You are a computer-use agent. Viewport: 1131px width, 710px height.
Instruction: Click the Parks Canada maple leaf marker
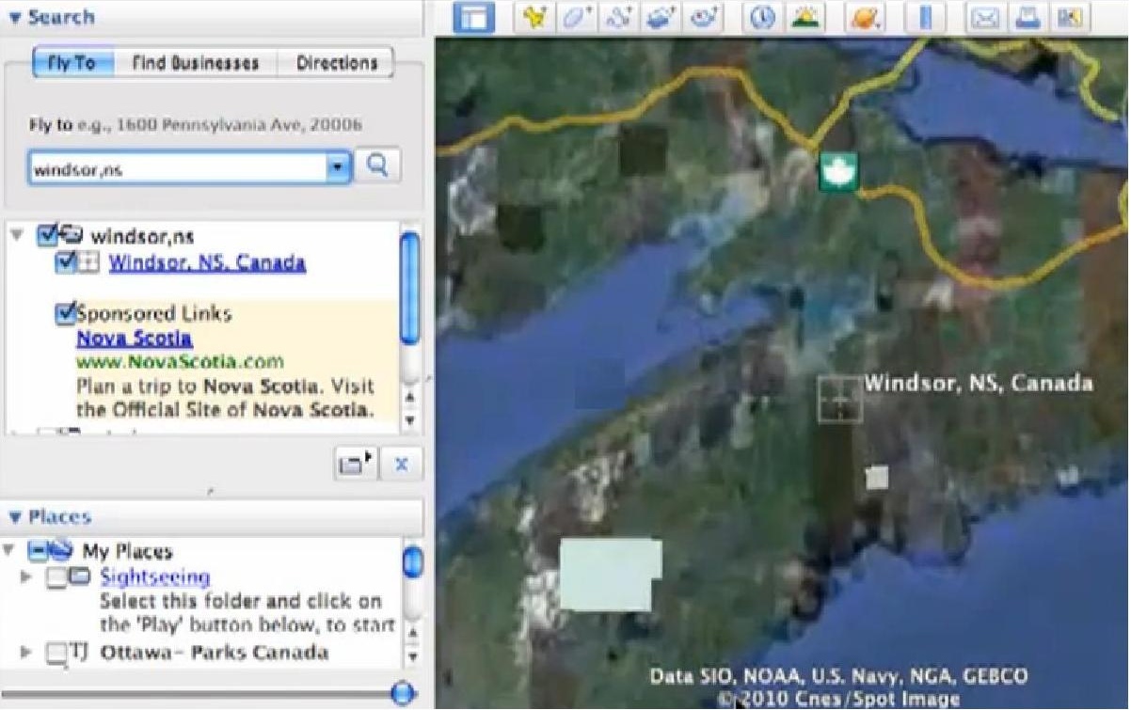tap(837, 173)
